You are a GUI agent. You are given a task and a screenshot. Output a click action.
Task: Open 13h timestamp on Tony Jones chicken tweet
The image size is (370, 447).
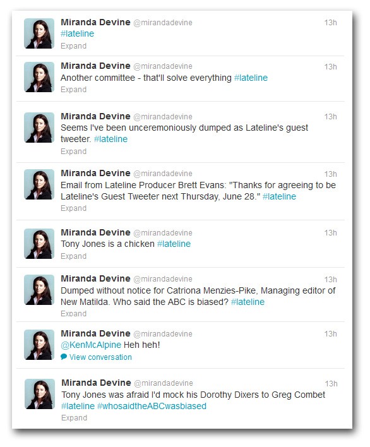(x=330, y=233)
